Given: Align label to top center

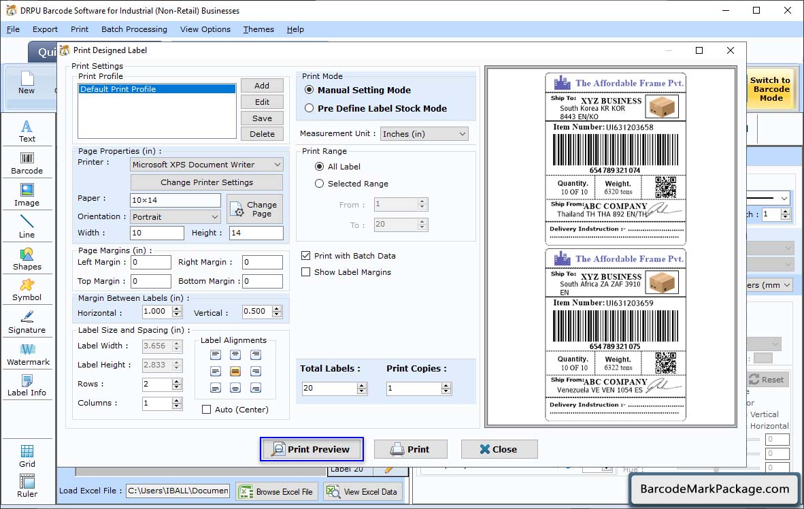Looking at the screenshot, I should click(235, 355).
